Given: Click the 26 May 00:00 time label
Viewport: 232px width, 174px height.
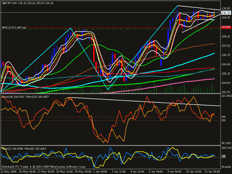Looking at the screenshot, I should (x=27, y=172).
